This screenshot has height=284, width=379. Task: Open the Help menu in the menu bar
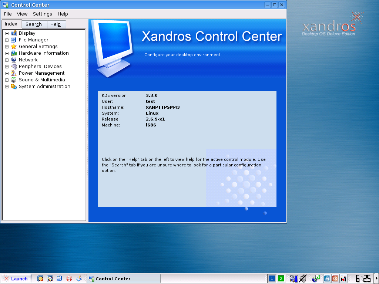pos(63,14)
